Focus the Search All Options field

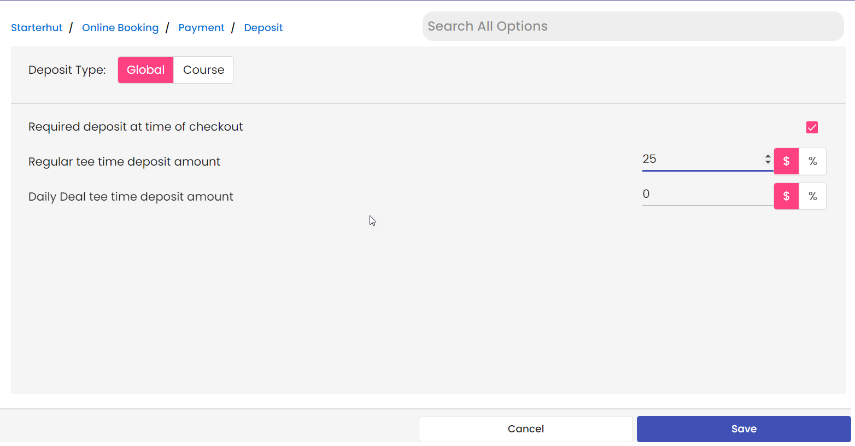point(633,26)
